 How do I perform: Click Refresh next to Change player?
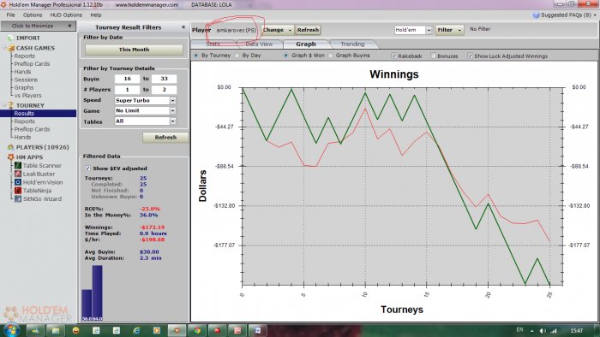[x=308, y=30]
